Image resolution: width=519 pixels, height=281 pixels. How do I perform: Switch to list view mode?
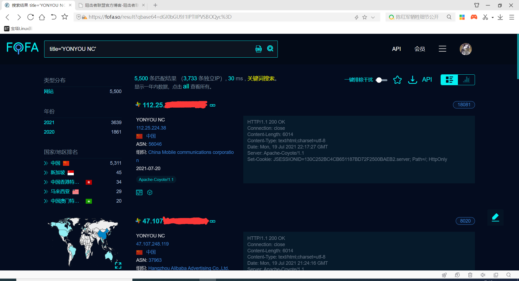coord(449,80)
